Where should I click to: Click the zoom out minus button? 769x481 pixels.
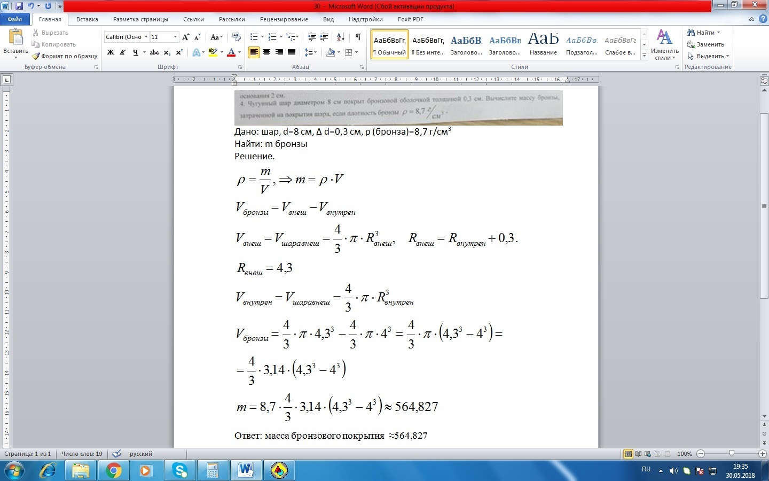[701, 454]
